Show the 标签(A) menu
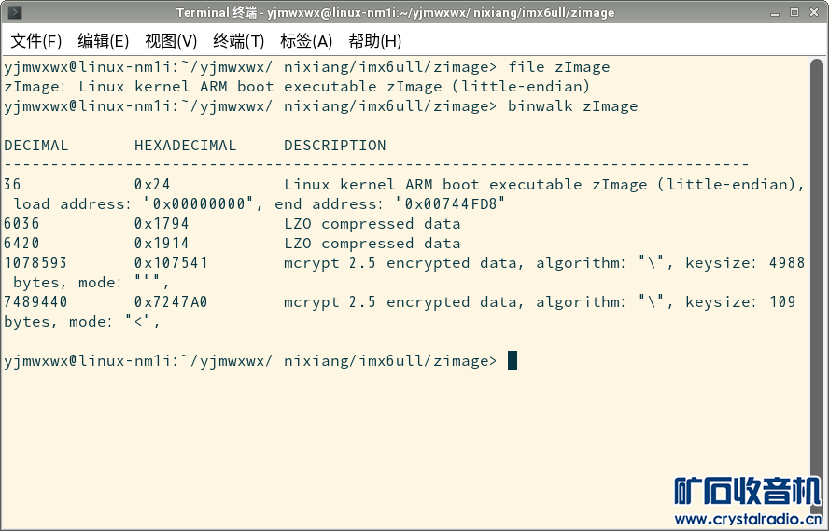829x531 pixels. tap(306, 41)
